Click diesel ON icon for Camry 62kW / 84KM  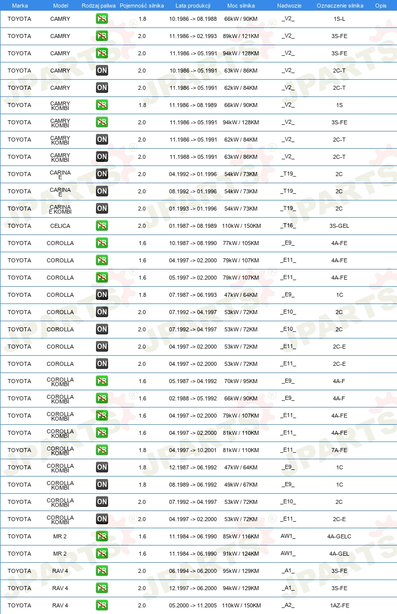coord(102,88)
